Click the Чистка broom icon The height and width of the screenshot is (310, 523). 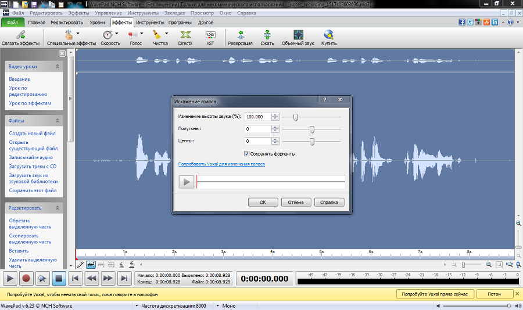point(157,35)
